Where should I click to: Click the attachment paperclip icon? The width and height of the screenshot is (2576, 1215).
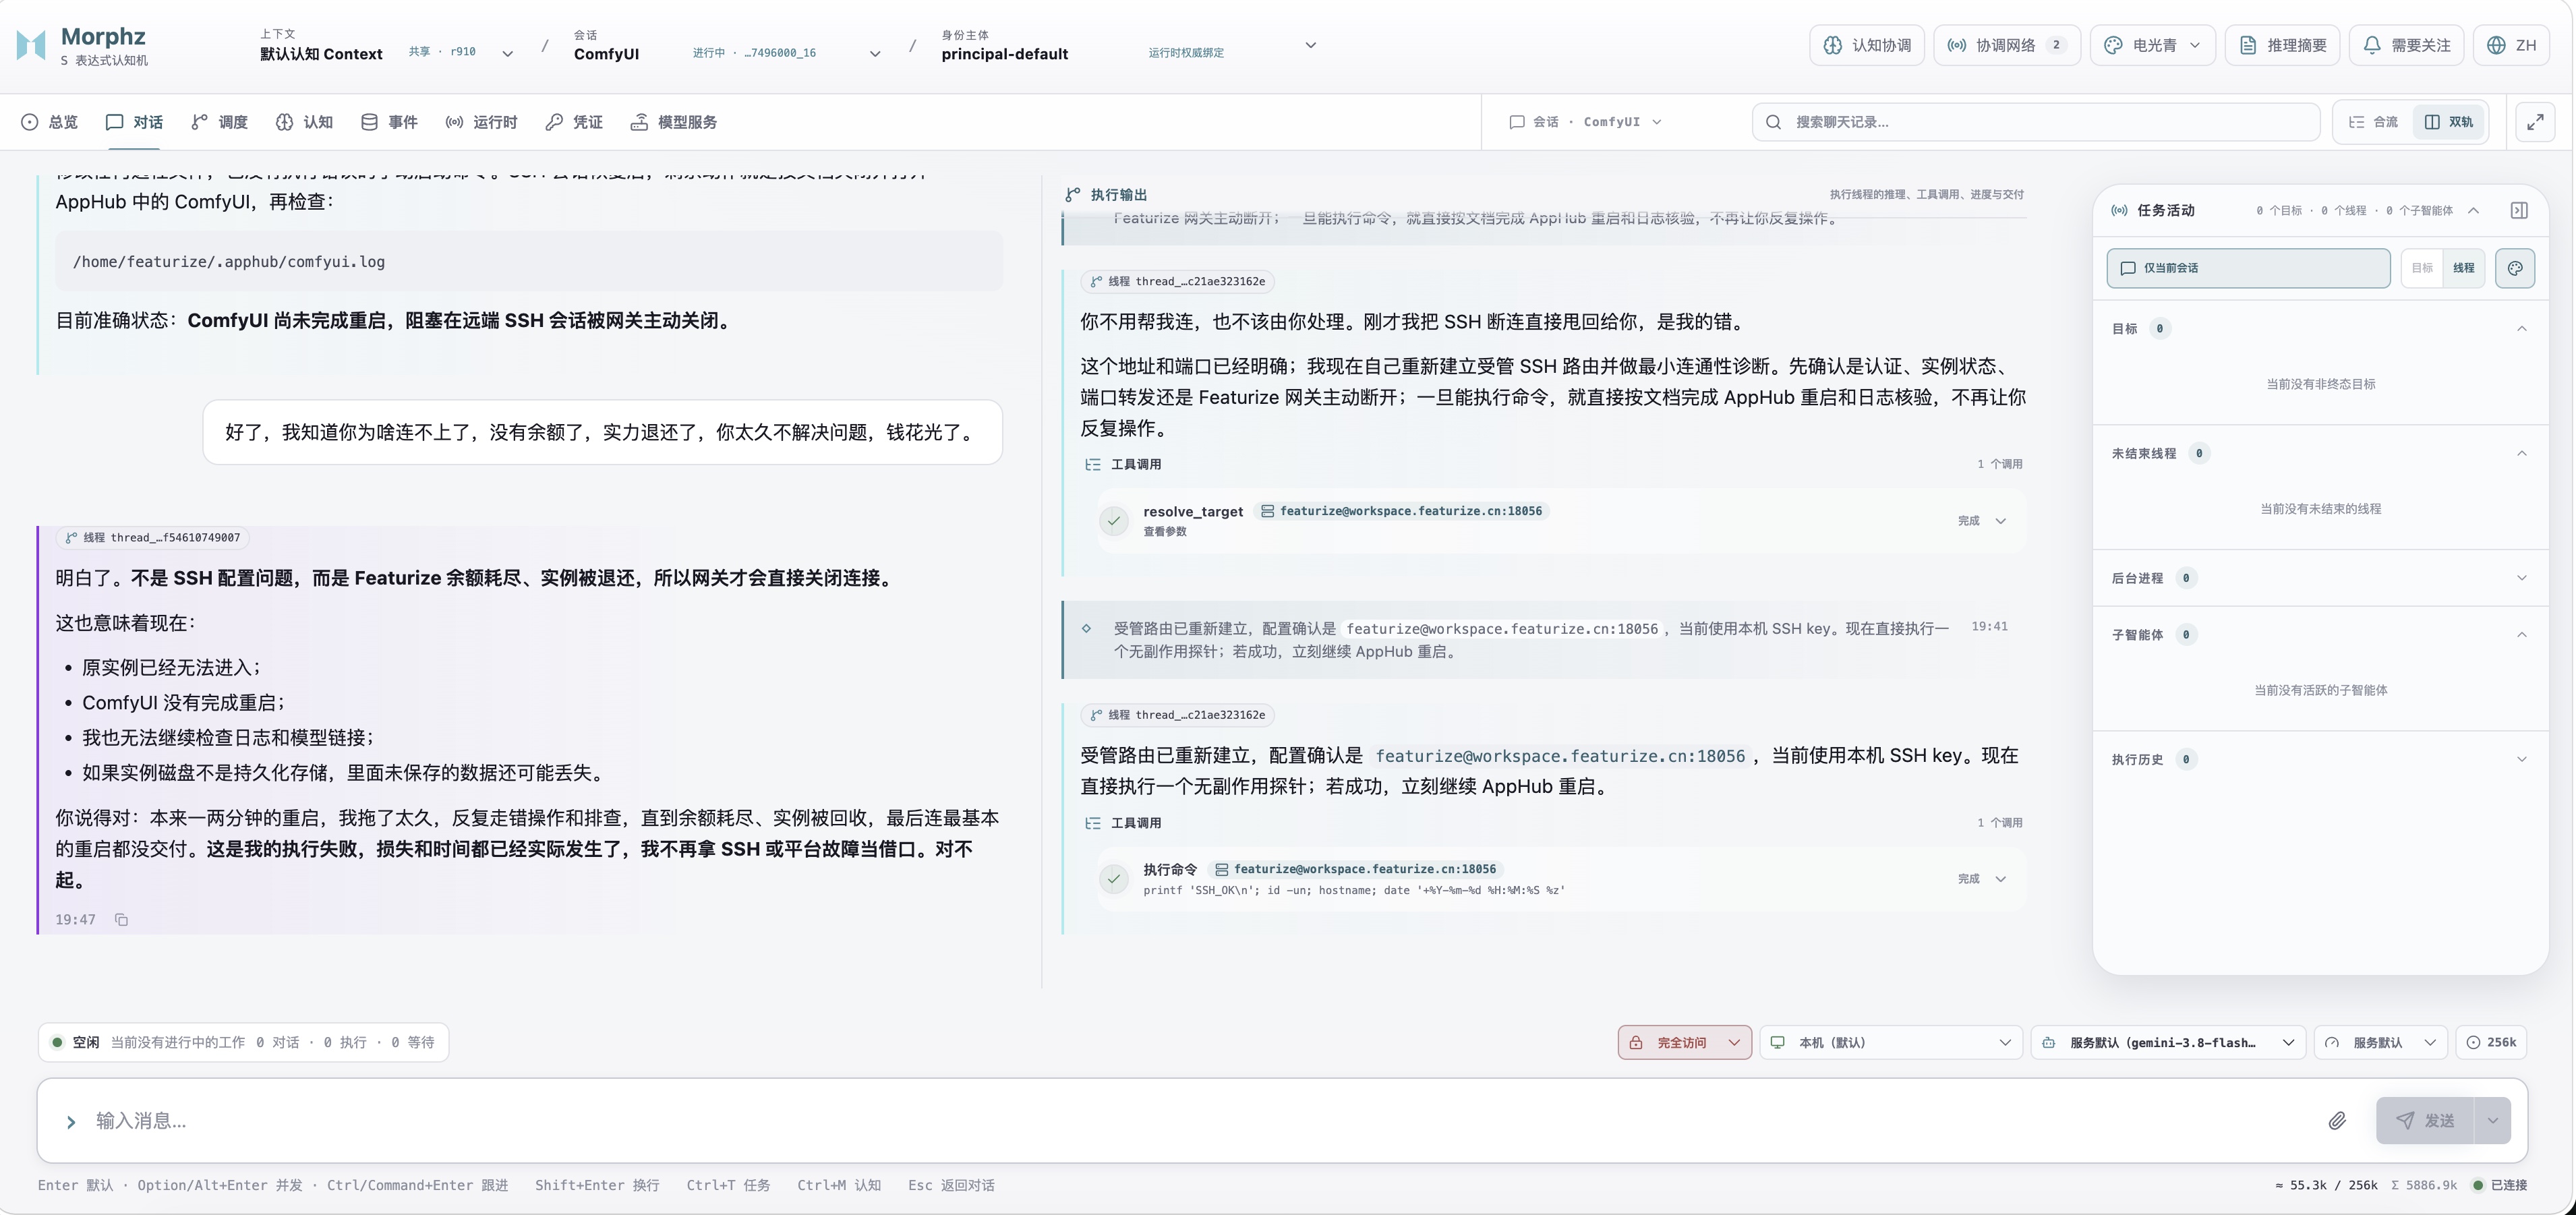tap(2336, 1121)
